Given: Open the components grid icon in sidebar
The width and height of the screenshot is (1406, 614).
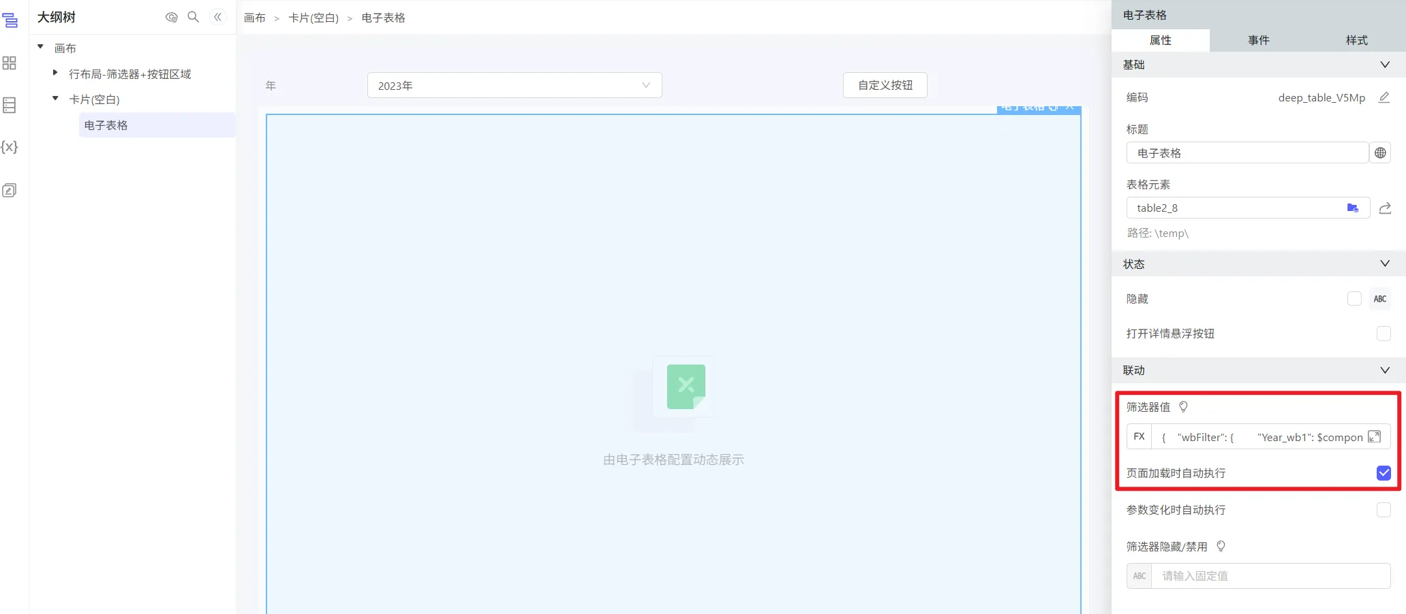Looking at the screenshot, I should [x=10, y=63].
